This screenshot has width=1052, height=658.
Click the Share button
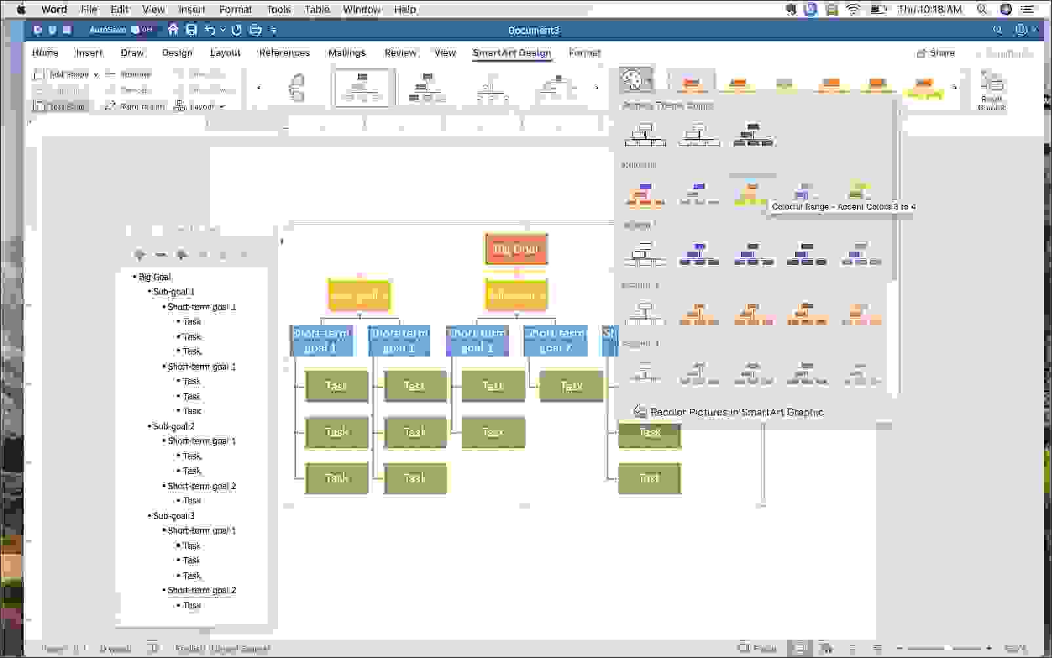pos(936,52)
